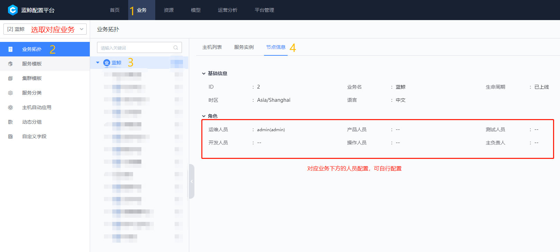Select 集群模板 in the sidebar
This screenshot has width=560, height=252.
pos(45,78)
